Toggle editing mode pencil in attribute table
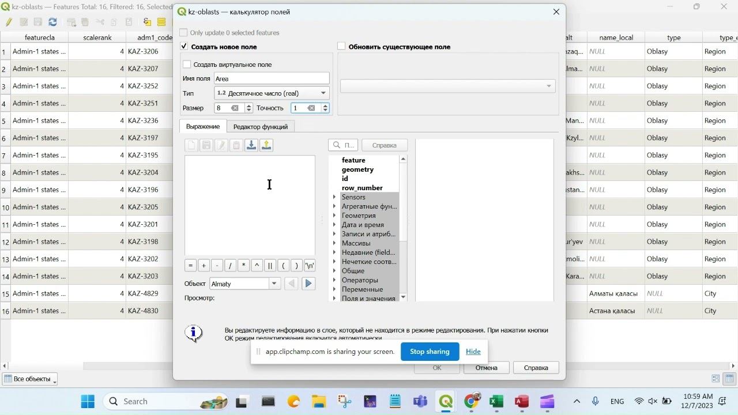Image resolution: width=738 pixels, height=415 pixels. (9, 22)
